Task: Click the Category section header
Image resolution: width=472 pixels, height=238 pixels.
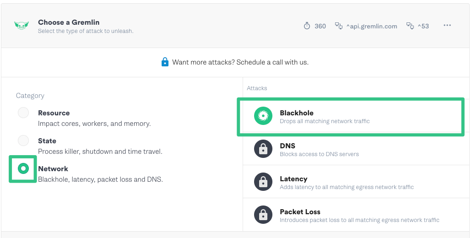Action: [30, 96]
